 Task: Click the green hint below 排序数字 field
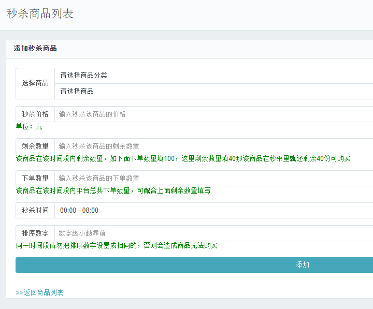117,245
